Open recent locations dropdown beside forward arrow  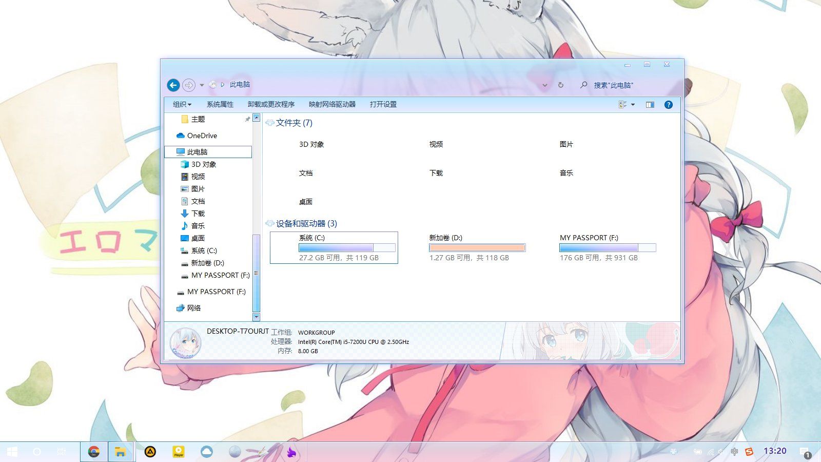point(202,85)
